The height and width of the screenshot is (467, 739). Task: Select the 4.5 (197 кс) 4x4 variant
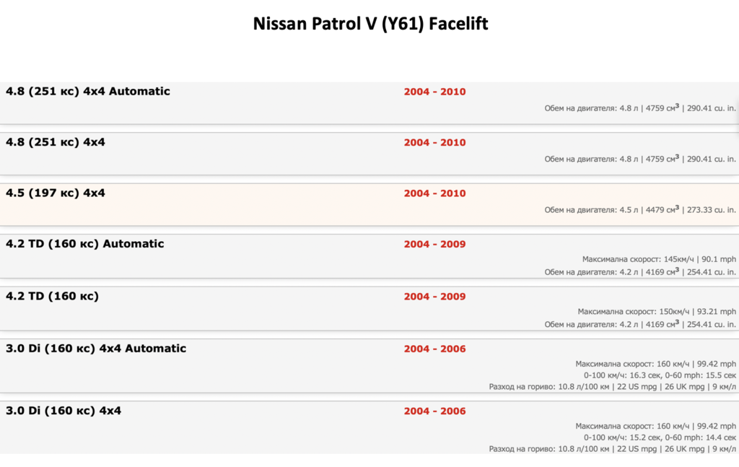(x=56, y=193)
